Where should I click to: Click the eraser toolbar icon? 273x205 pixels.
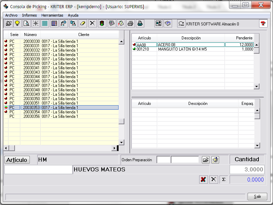83,23
